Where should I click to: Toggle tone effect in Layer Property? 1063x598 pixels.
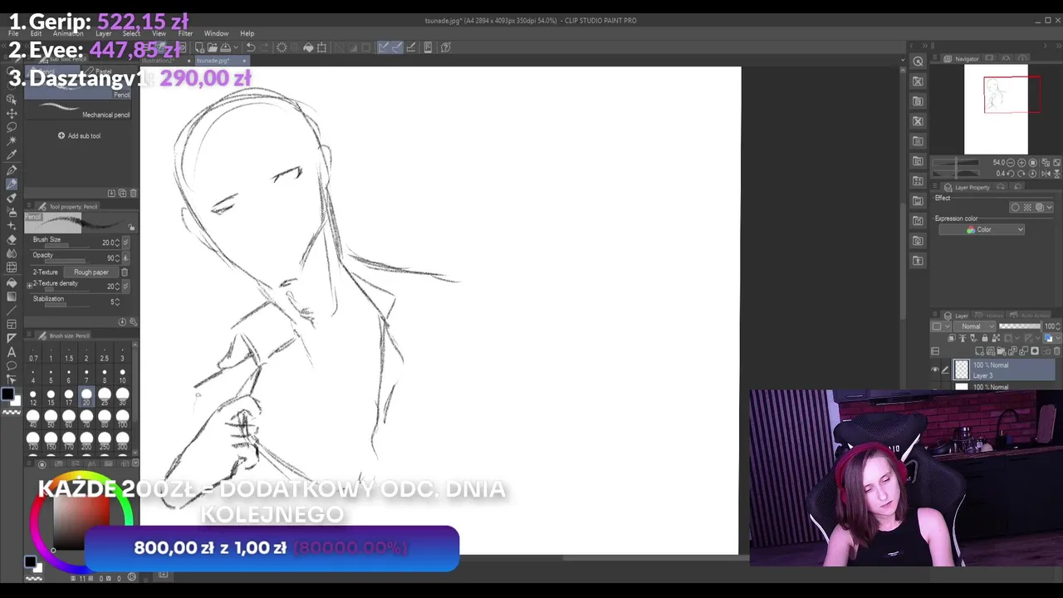[x=1027, y=208]
